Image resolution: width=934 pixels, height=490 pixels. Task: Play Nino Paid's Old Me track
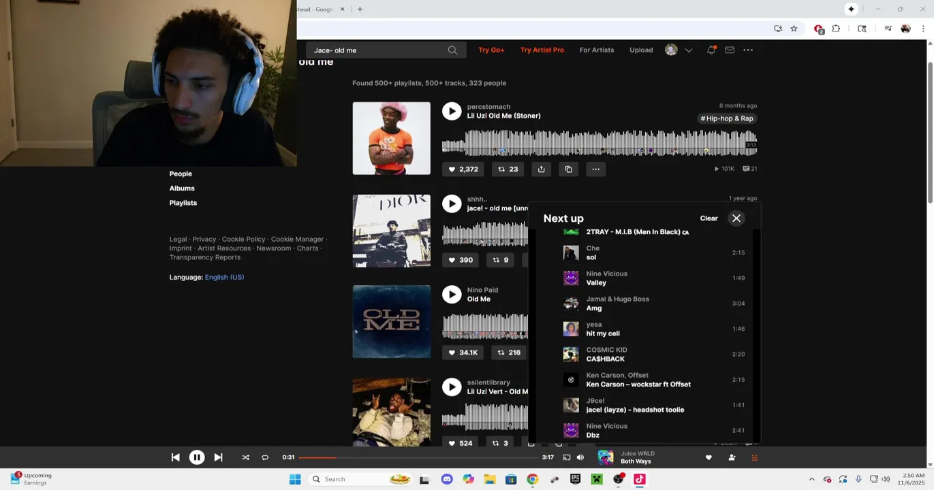pyautogui.click(x=452, y=294)
